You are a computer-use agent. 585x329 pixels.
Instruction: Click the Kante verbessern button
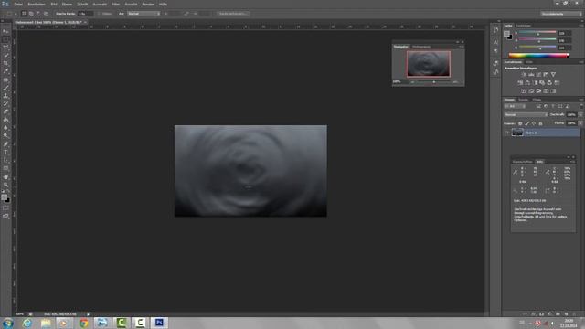[233, 14]
